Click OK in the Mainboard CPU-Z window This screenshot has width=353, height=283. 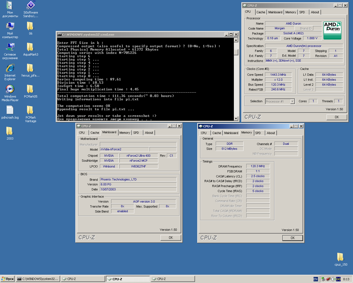[x=171, y=238]
